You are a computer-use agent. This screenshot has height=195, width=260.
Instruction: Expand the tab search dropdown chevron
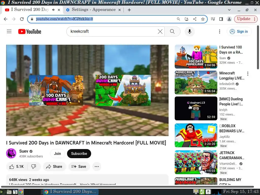click(x=229, y=10)
